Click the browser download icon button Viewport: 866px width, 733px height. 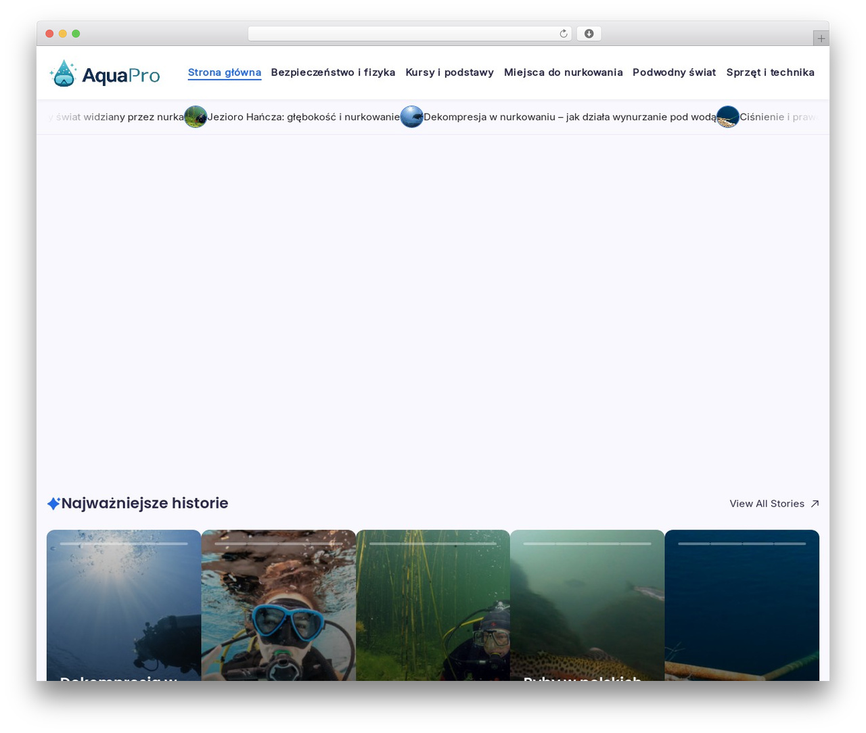pos(589,34)
